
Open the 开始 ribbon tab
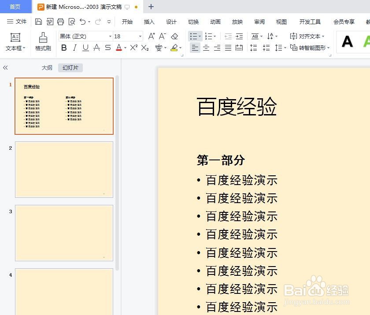pyautogui.click(x=127, y=22)
